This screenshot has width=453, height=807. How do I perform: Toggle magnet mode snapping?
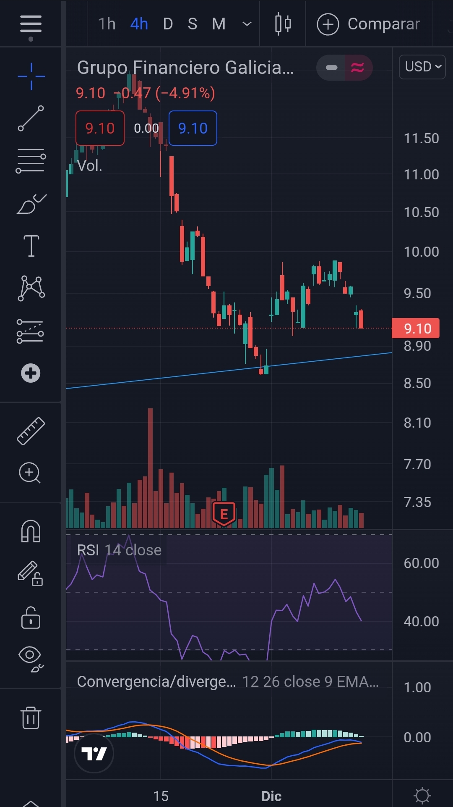point(31,531)
